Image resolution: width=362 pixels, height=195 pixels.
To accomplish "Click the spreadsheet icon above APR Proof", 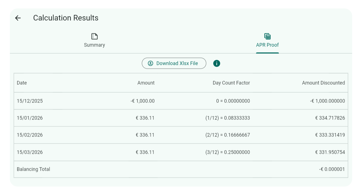I will pyautogui.click(x=267, y=36).
